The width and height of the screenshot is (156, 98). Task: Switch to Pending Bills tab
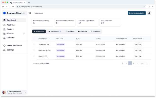(x=55, y=32)
